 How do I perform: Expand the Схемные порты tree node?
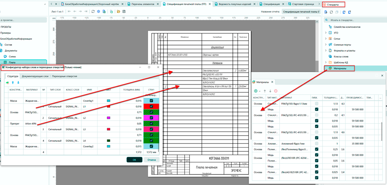326,45
